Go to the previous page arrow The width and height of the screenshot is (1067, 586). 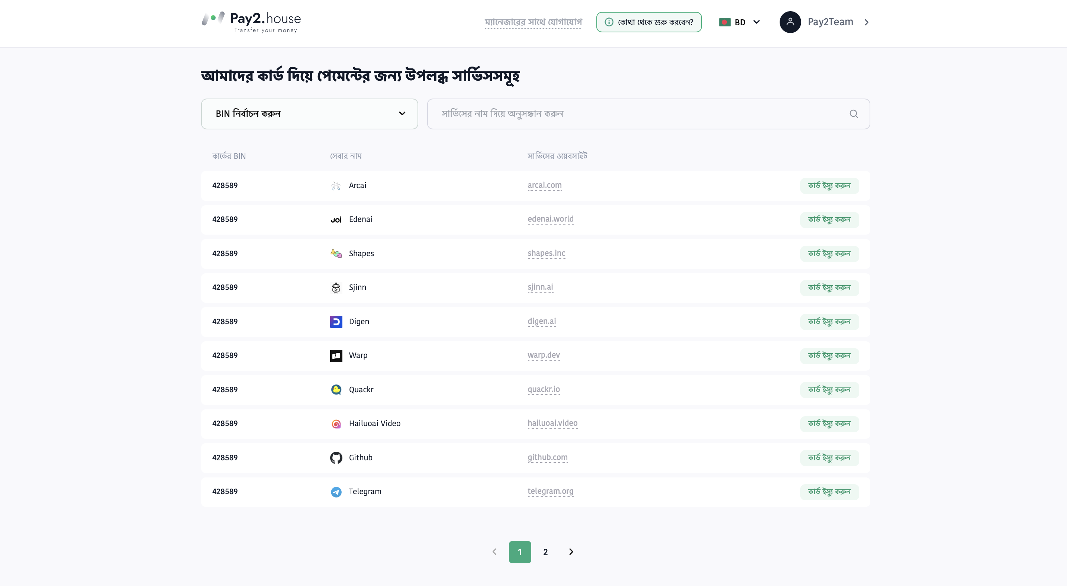pos(494,552)
